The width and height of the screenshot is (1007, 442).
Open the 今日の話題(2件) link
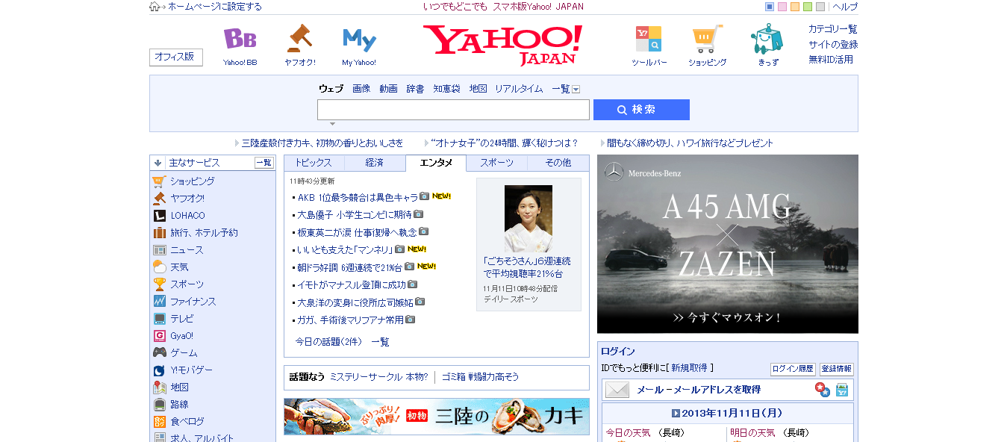pyautogui.click(x=328, y=342)
